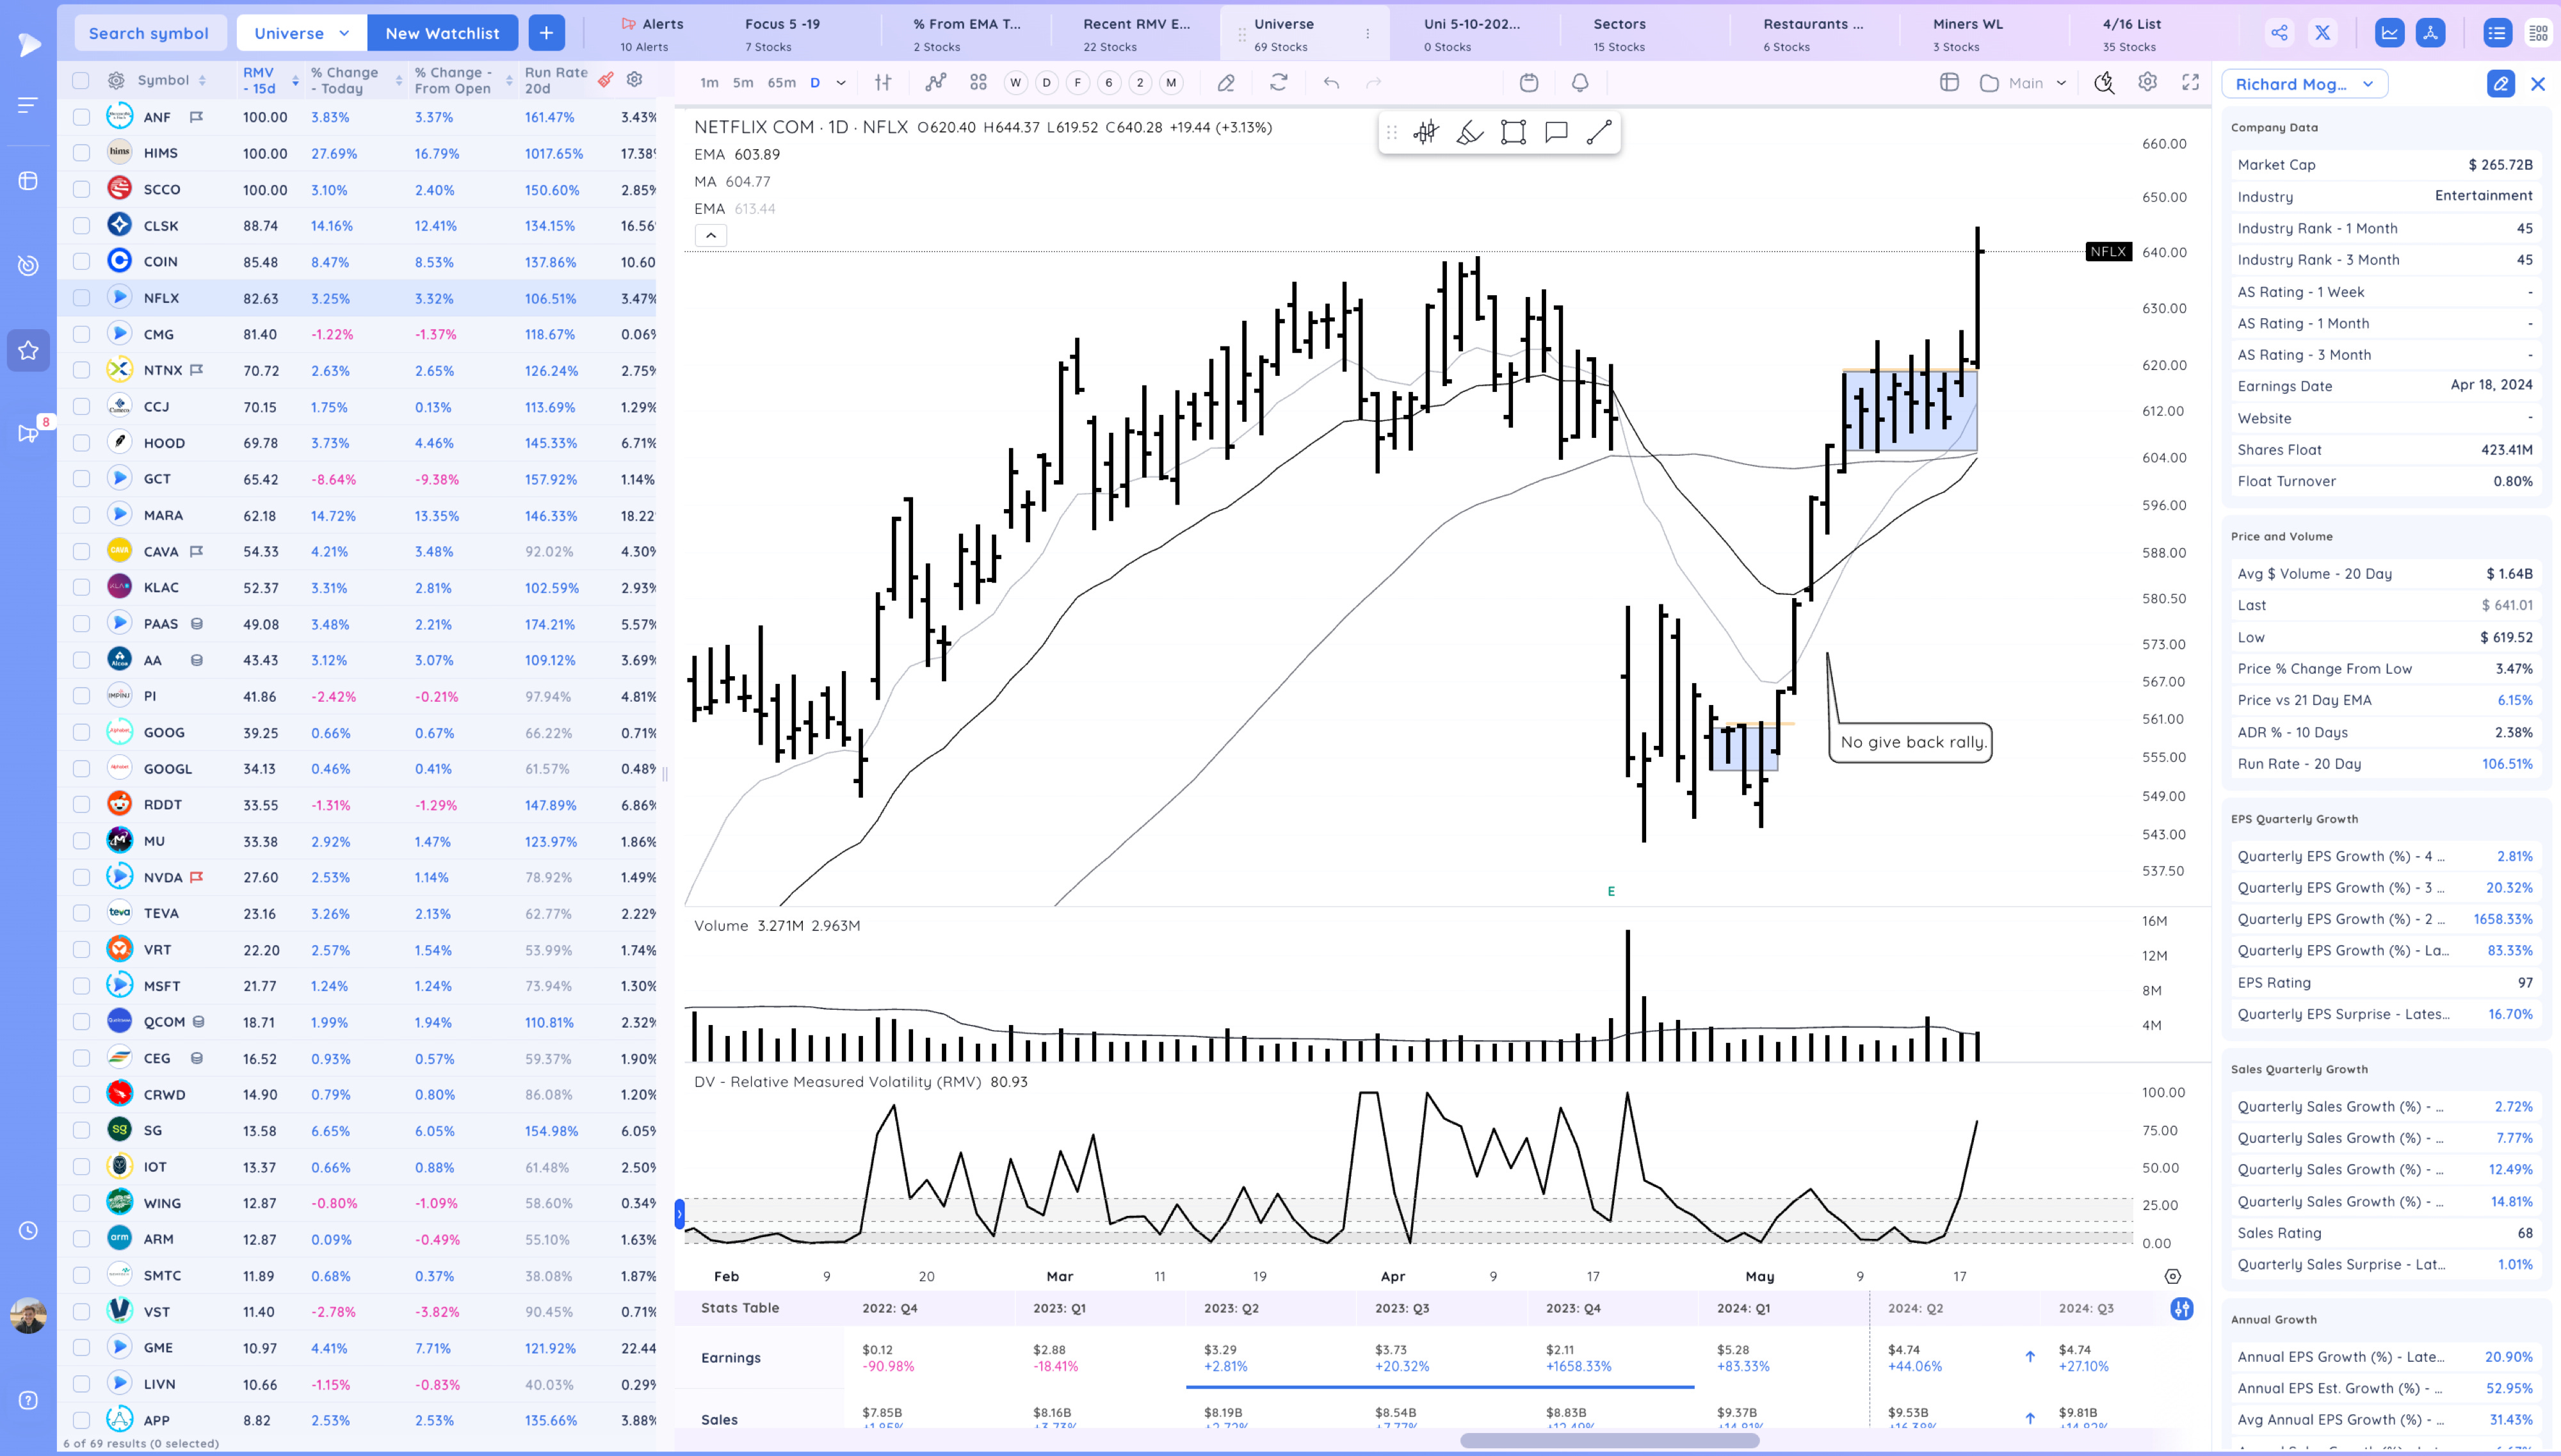This screenshot has width=2561, height=1456.
Task: Click the Search symbol input field
Action: [x=150, y=33]
